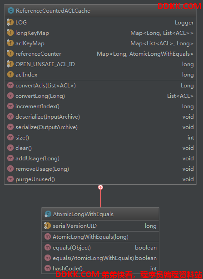Image resolution: width=203 pixels, height=279 pixels.
Task: Select the serialize(OutputArchive) method
Action: [47, 127]
